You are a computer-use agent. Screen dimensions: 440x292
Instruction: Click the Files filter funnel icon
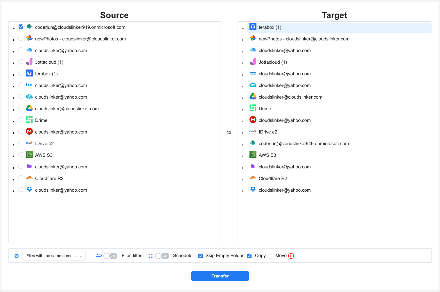click(x=99, y=255)
